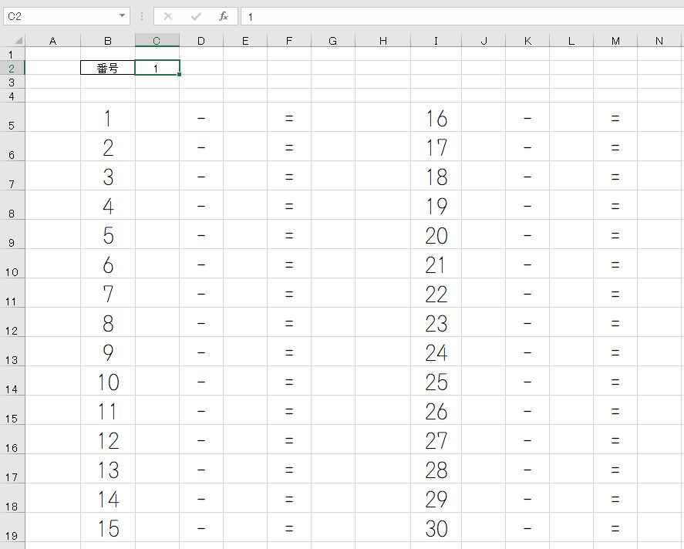Click the formula bar expand dots handle

click(x=142, y=16)
